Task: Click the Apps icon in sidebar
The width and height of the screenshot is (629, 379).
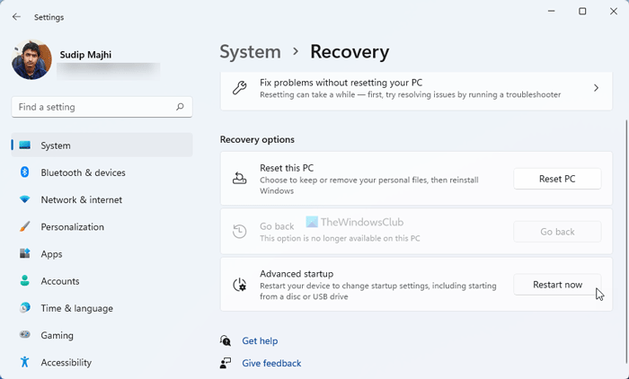Action: [25, 254]
